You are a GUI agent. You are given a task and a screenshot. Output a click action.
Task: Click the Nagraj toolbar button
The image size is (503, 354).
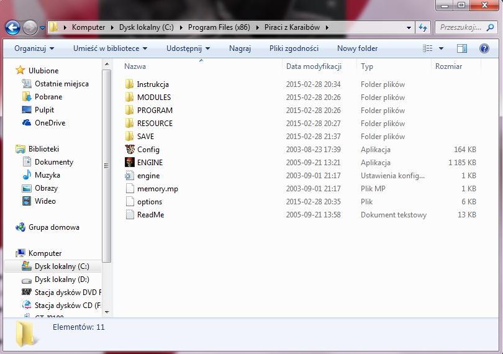click(240, 48)
